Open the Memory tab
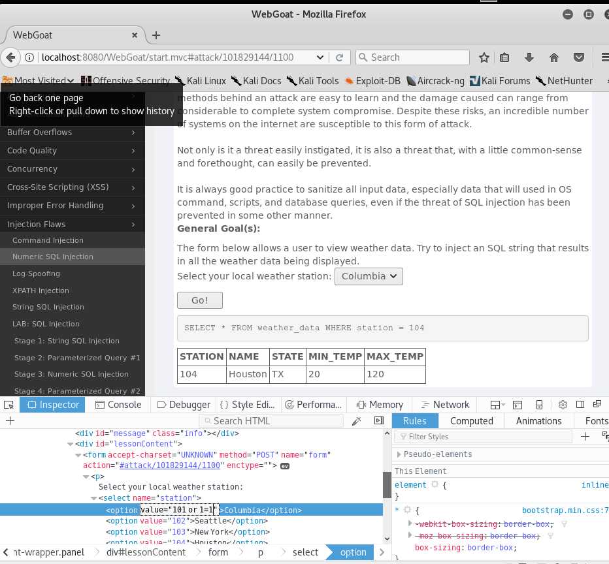Image resolution: width=609 pixels, height=564 pixels. [x=380, y=405]
